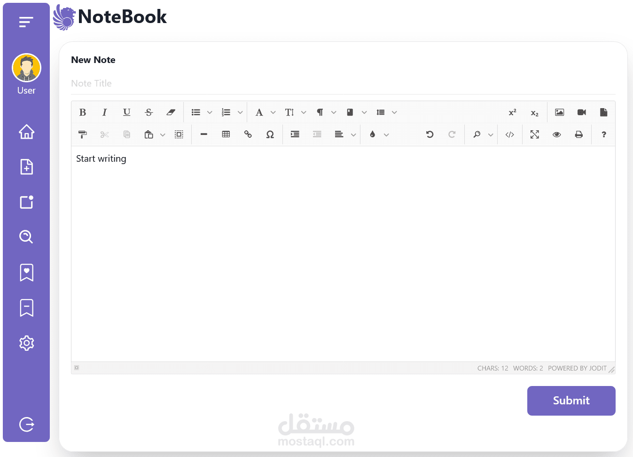
Task: Click the superscript button
Action: click(x=513, y=112)
